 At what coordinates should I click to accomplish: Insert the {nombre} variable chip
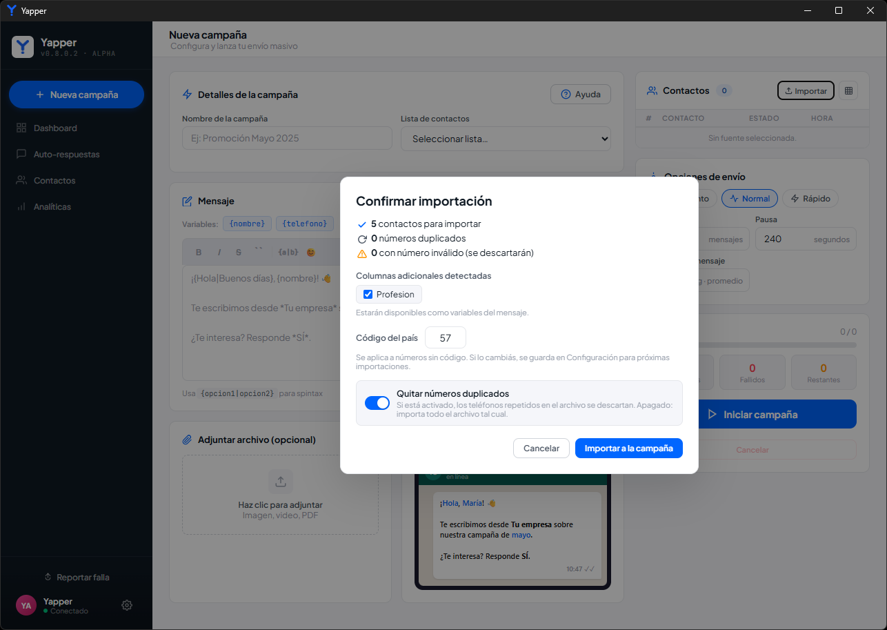pos(247,224)
